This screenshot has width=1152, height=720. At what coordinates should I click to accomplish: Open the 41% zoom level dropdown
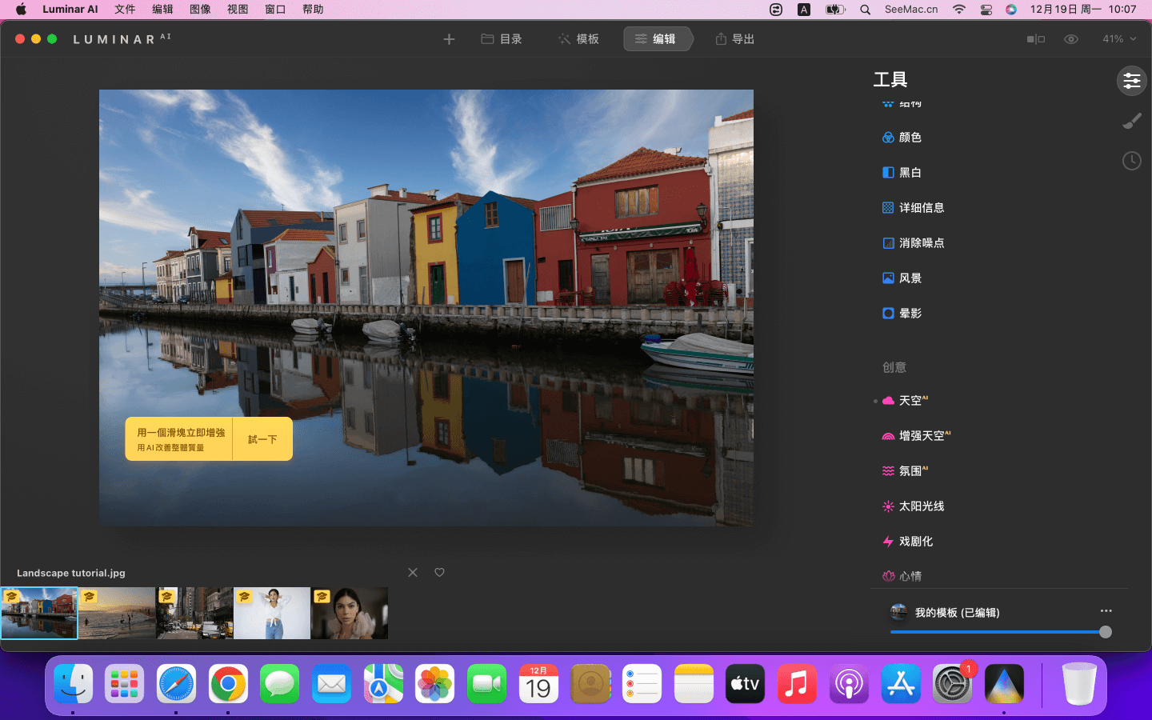pyautogui.click(x=1118, y=39)
